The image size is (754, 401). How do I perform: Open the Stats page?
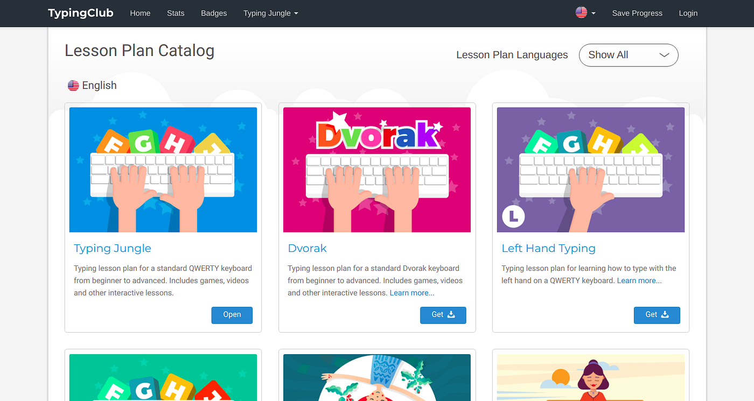[176, 13]
